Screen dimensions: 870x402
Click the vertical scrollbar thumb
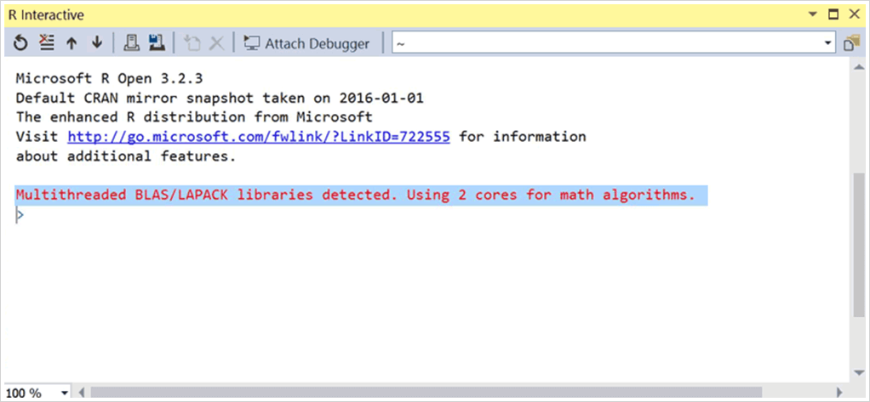pos(858,244)
